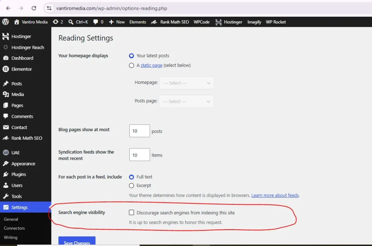Click the browser back arrow
Screen dimensions: 372x246
point(8,8)
